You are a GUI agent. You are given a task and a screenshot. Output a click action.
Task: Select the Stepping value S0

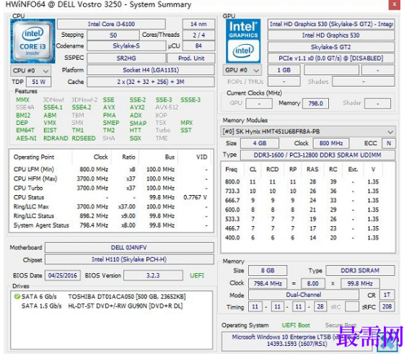tap(113, 35)
